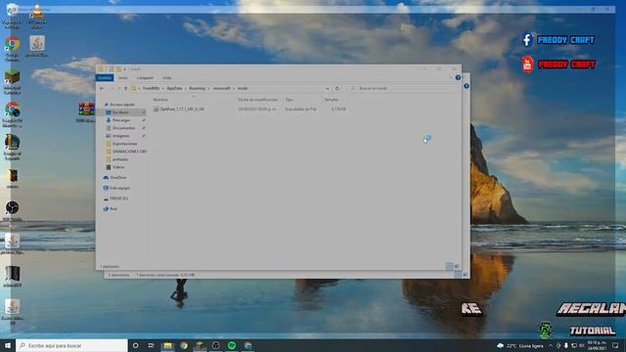Open Cortana circle icon on taskbar
626x352 pixels.
click(135, 345)
